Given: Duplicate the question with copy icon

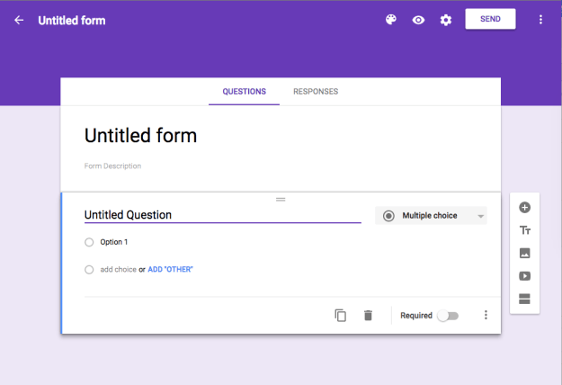Looking at the screenshot, I should point(340,316).
